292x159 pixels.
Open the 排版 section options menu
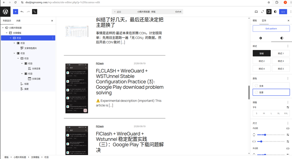pyautogui.click(x=288, y=102)
